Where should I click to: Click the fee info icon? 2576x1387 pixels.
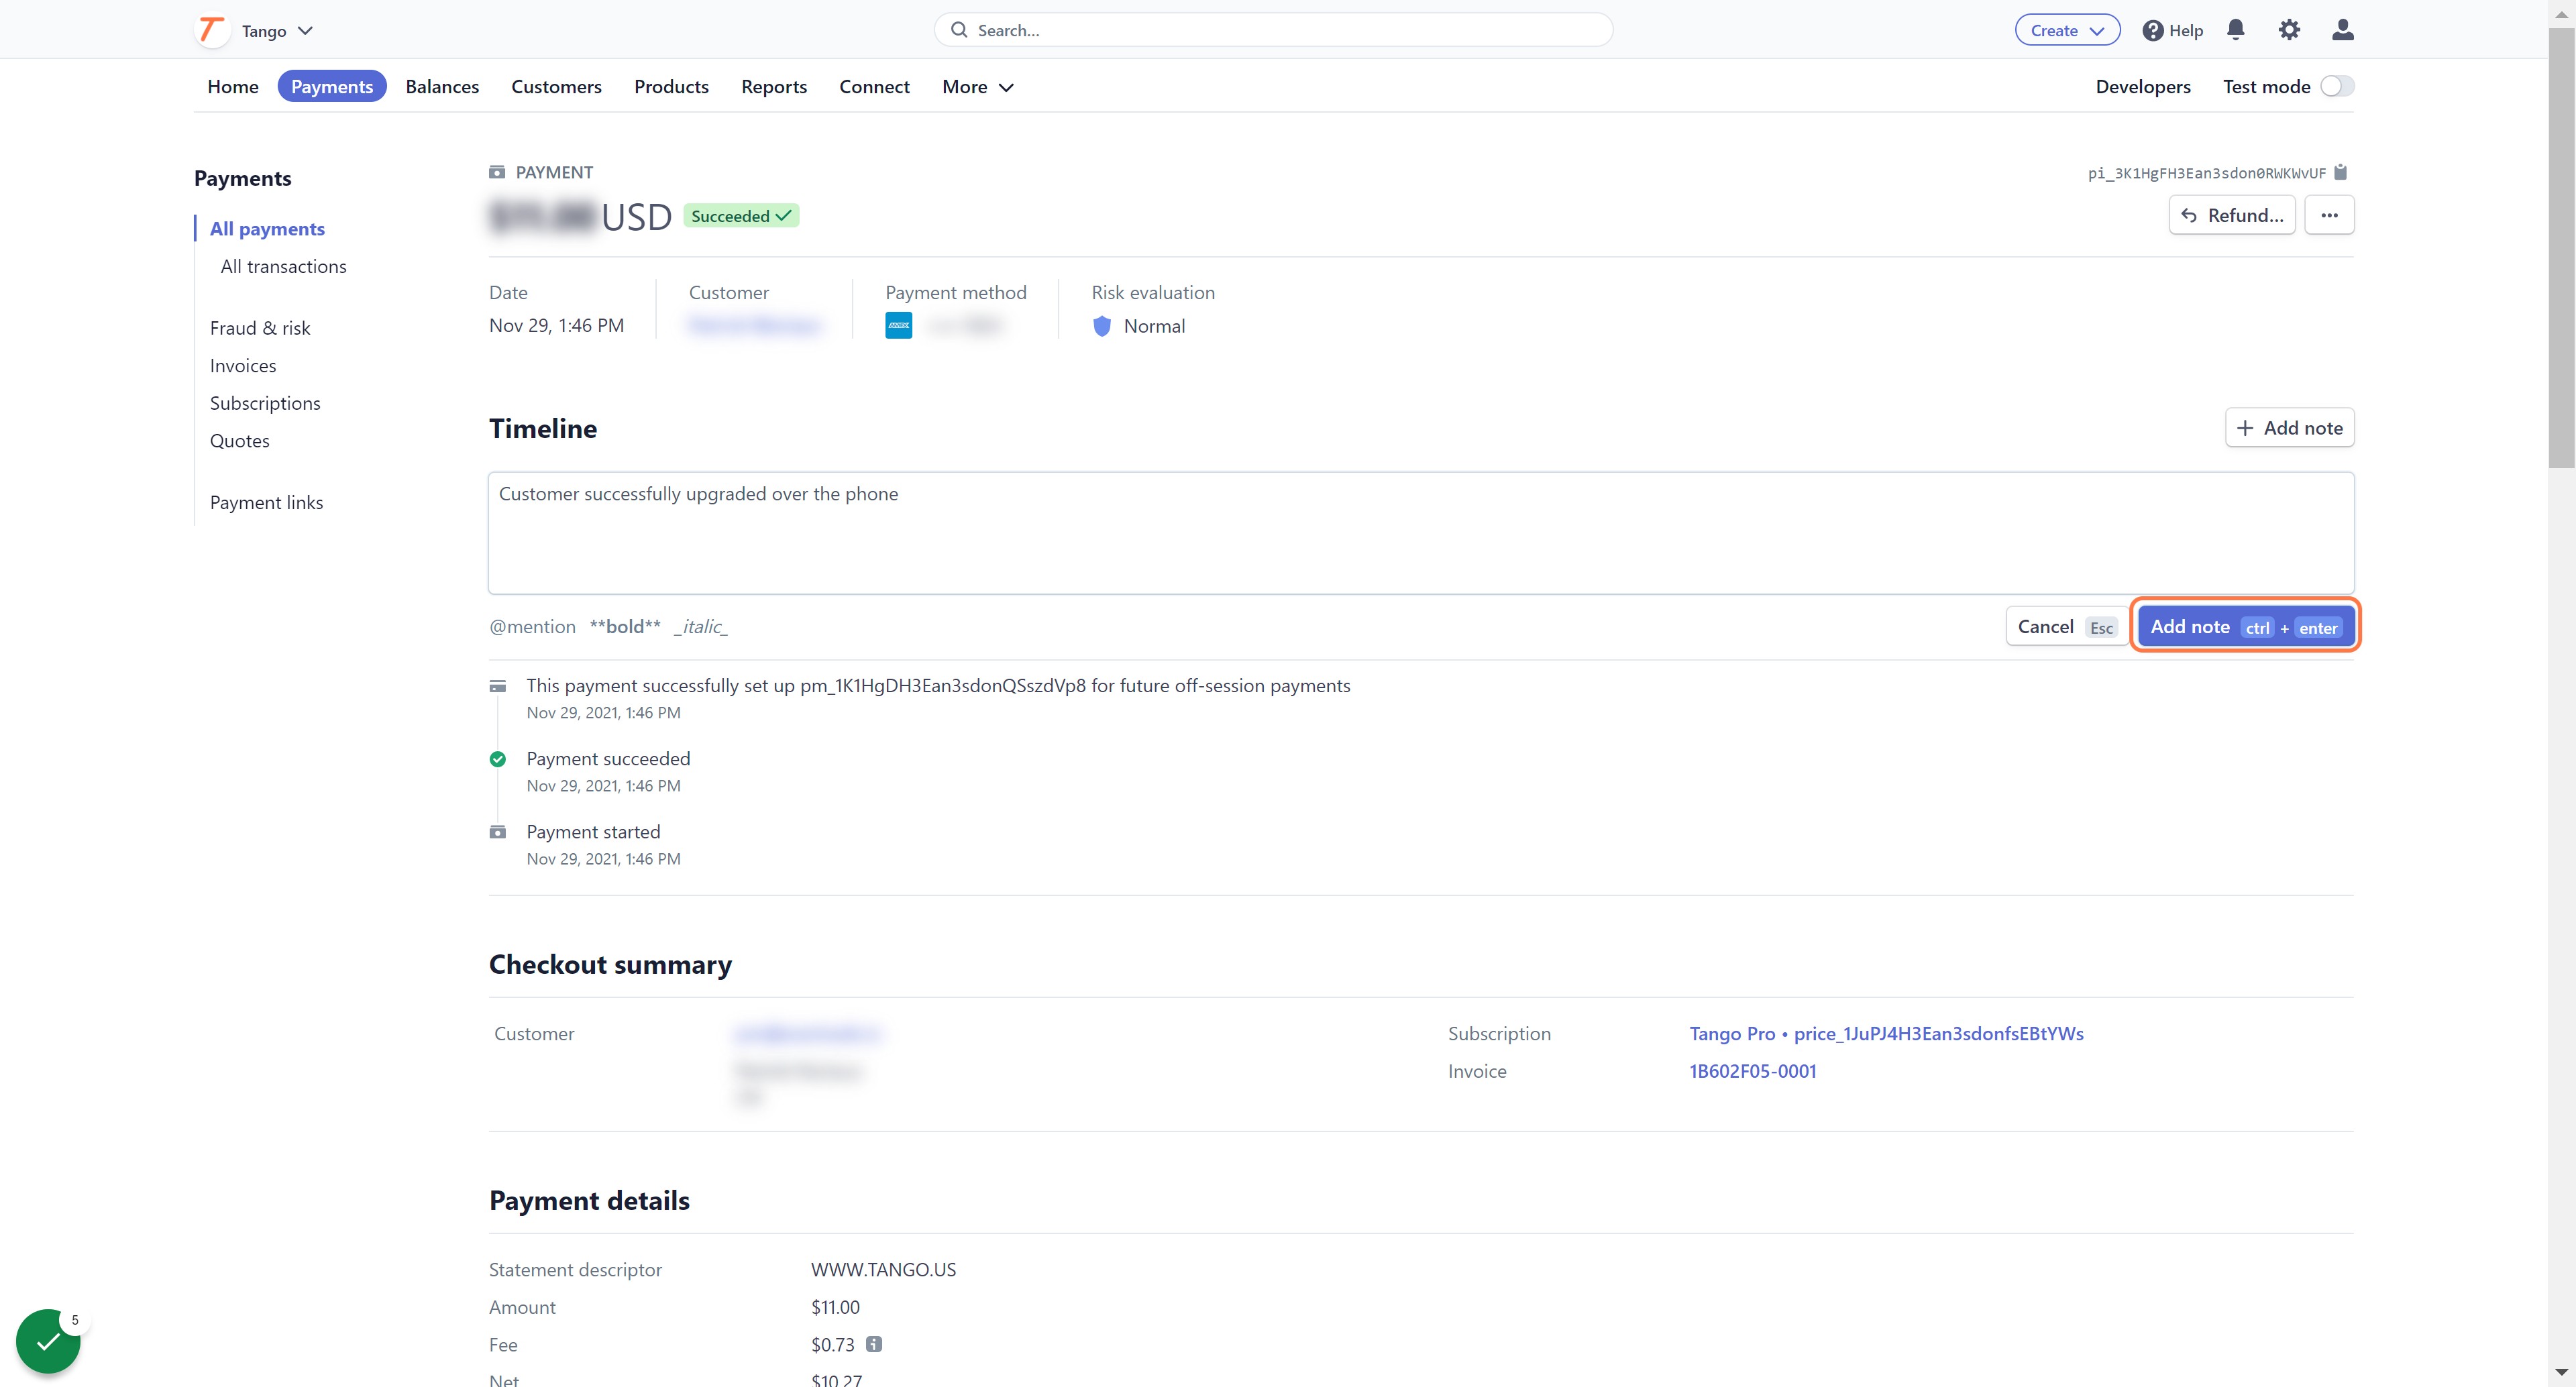point(874,1344)
